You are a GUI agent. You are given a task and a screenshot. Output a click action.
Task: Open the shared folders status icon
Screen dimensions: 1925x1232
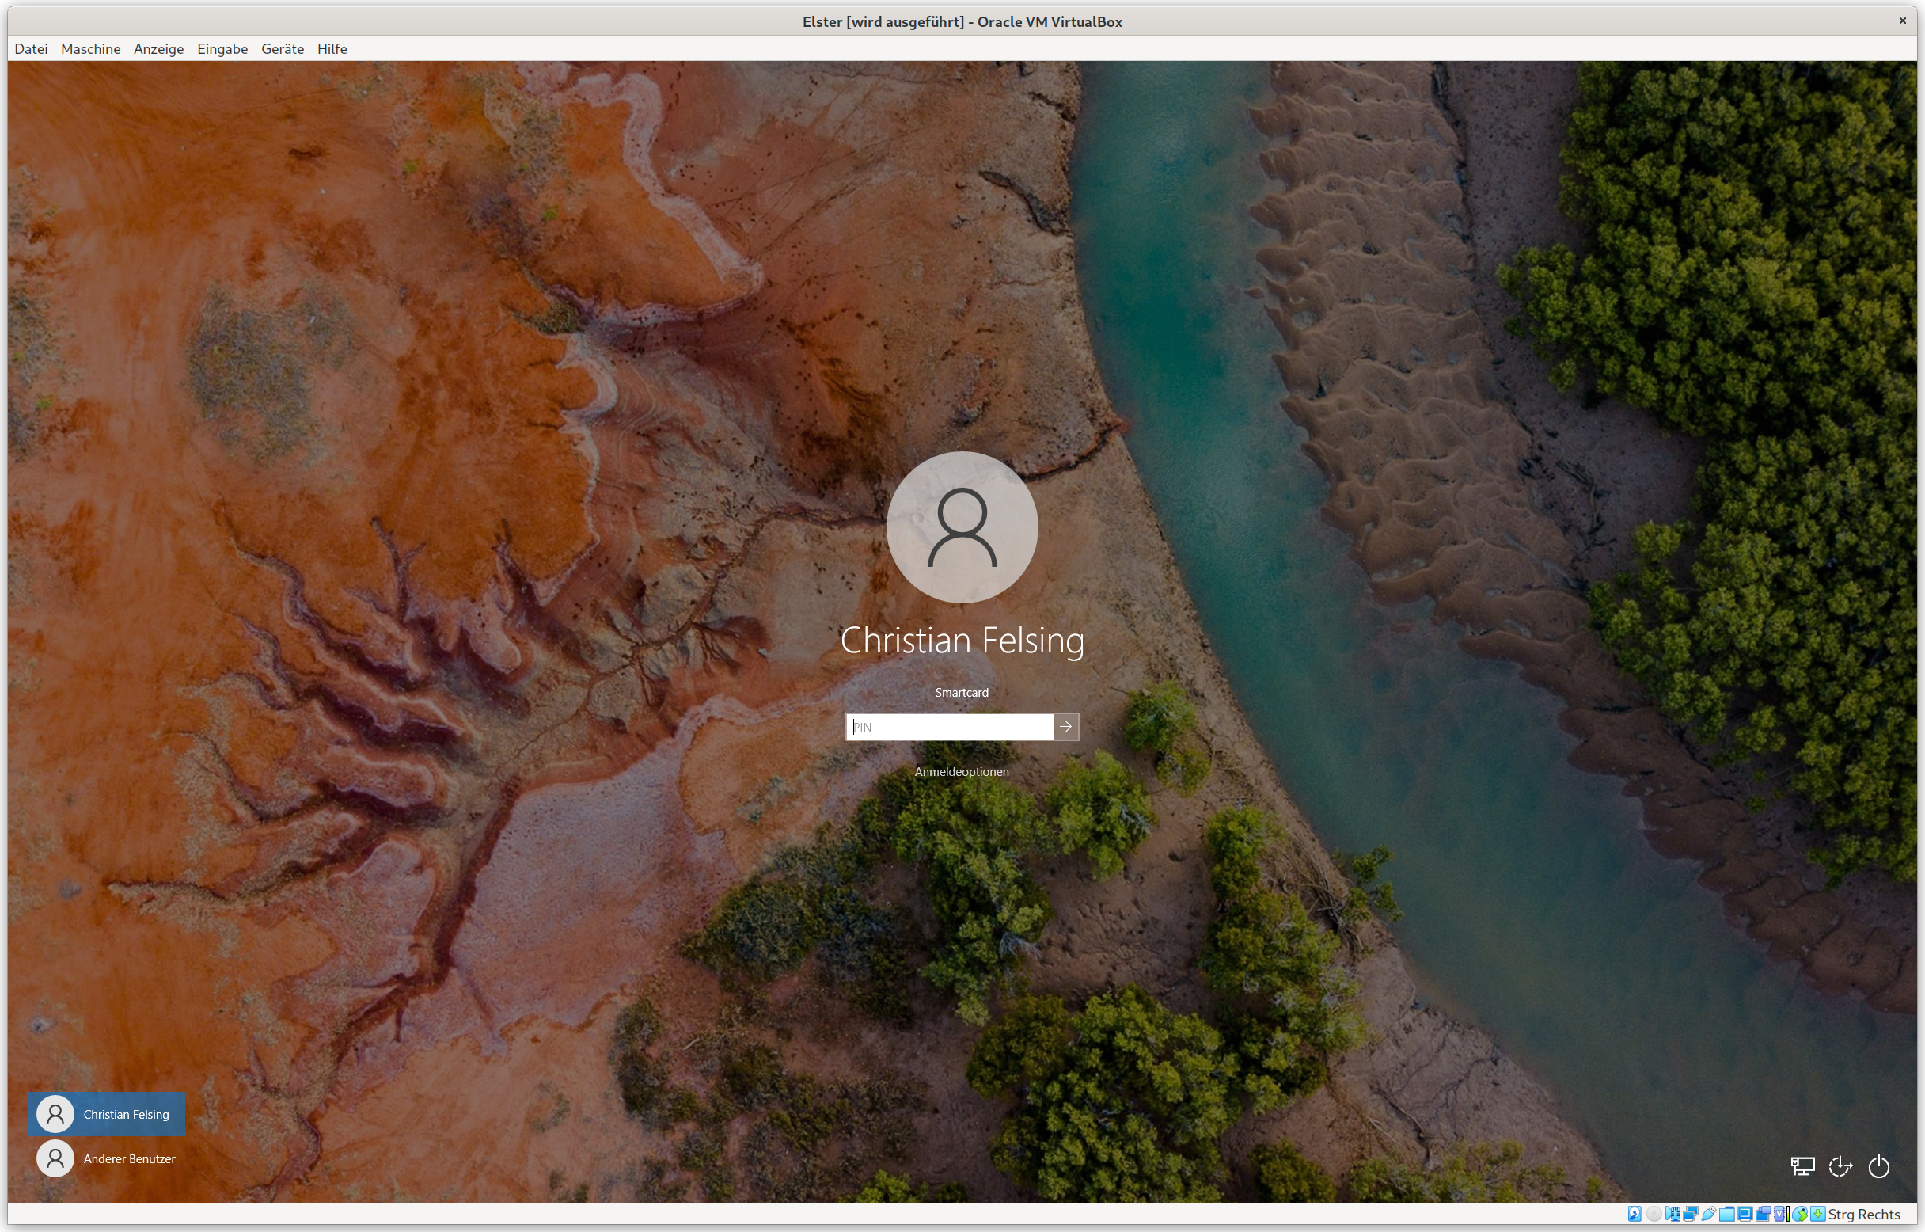[x=1727, y=1215]
